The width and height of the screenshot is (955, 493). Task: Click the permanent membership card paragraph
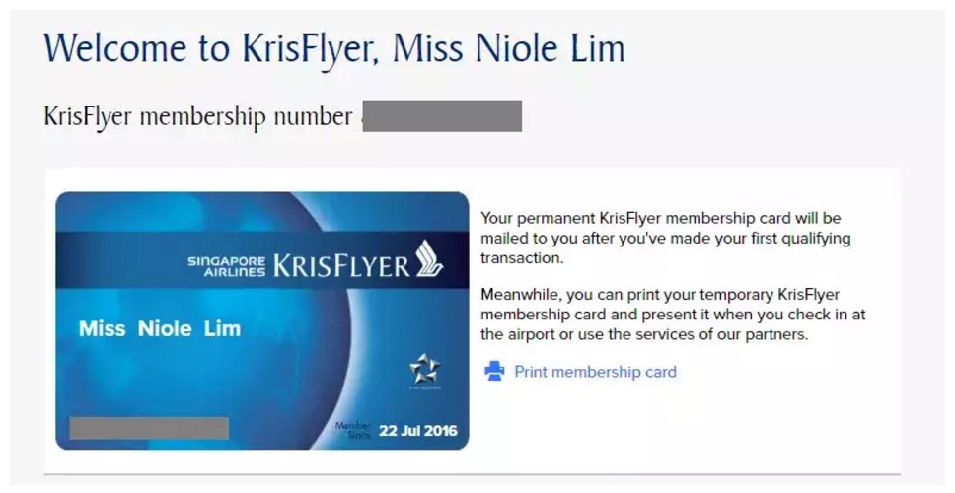[665, 238]
